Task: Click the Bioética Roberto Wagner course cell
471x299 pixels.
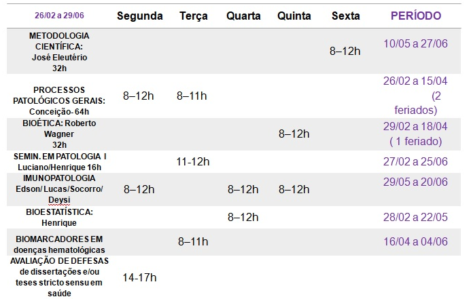Action: pos(60,134)
